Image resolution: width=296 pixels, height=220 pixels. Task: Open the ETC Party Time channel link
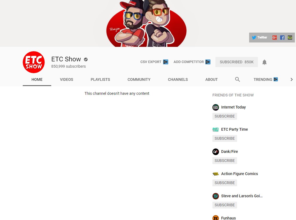(234, 129)
